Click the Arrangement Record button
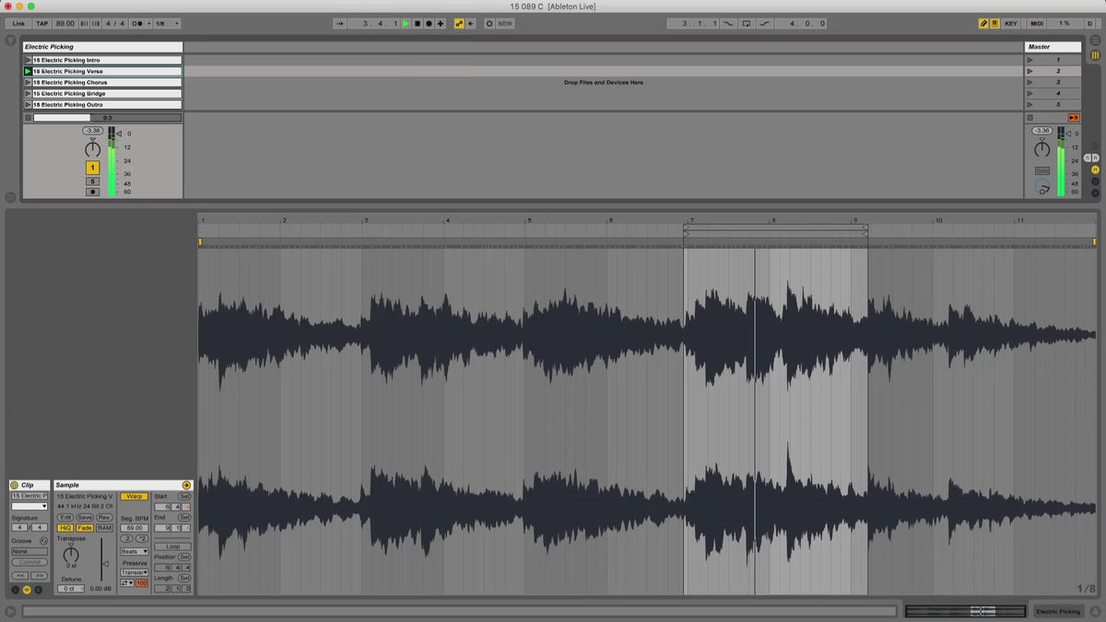This screenshot has height=622, width=1106. click(429, 23)
